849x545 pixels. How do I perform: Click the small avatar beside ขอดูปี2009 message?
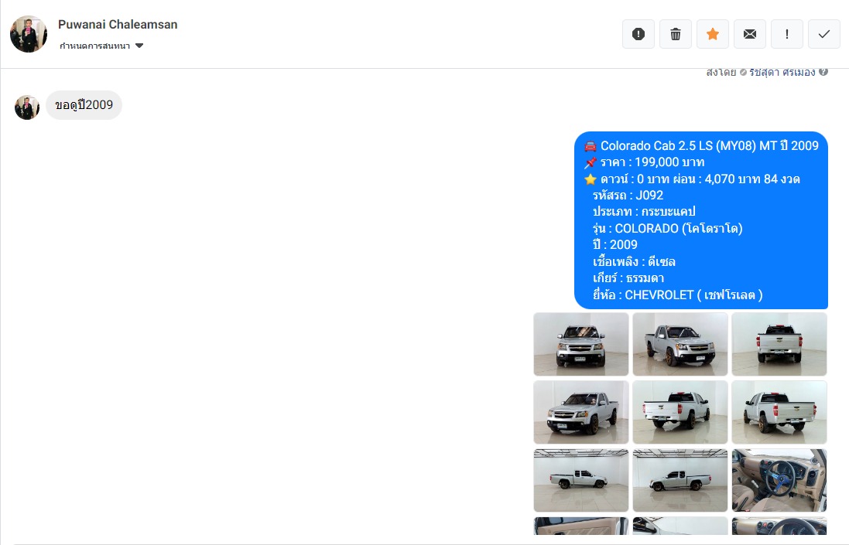click(27, 107)
